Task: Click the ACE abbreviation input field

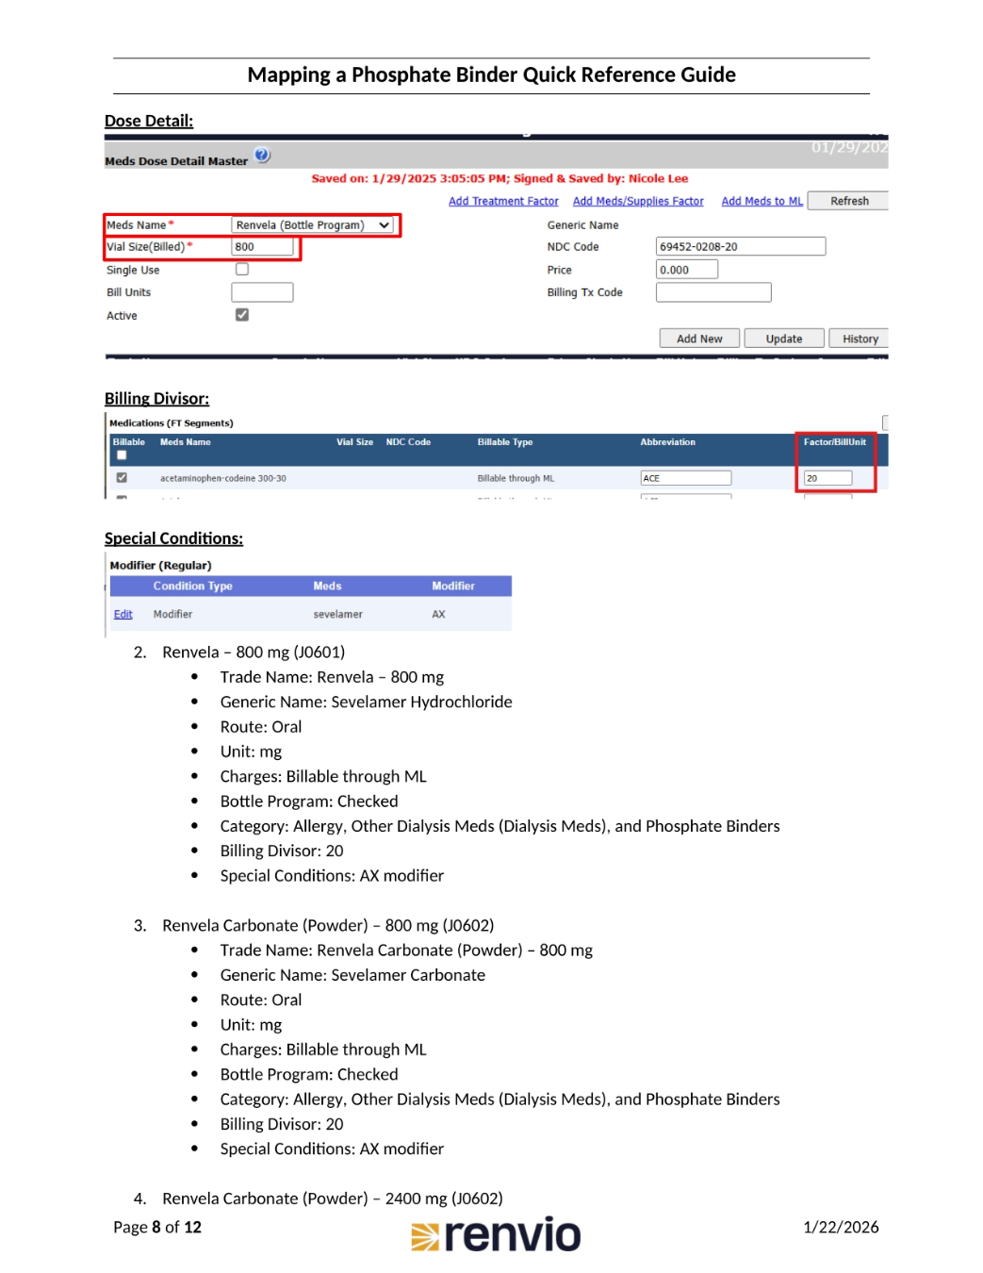Action: coord(686,478)
